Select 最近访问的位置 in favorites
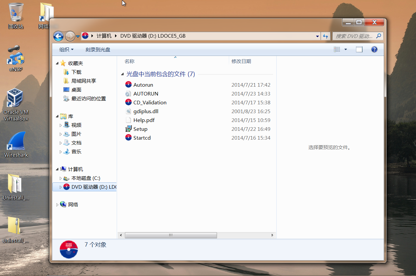Viewport: 416px width, 276px height. (x=89, y=98)
